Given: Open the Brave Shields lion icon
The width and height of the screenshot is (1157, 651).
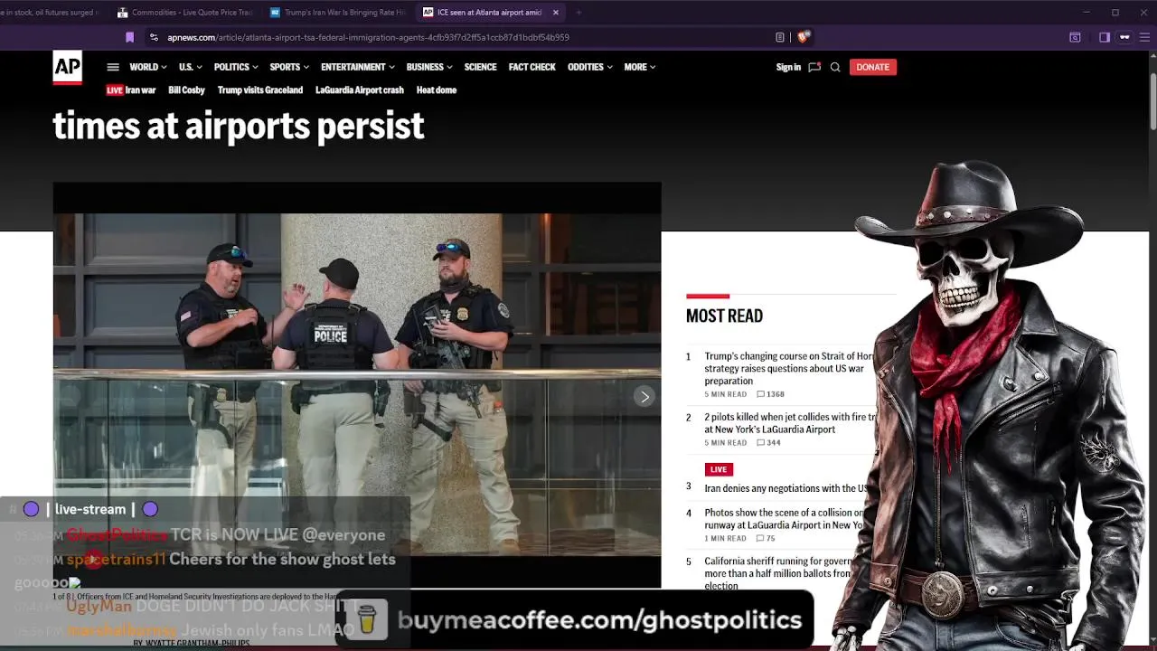Looking at the screenshot, I should click(x=803, y=37).
